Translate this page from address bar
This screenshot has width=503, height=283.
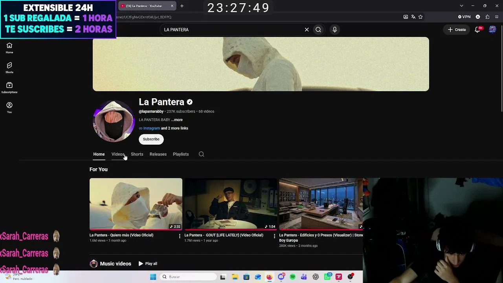click(413, 17)
